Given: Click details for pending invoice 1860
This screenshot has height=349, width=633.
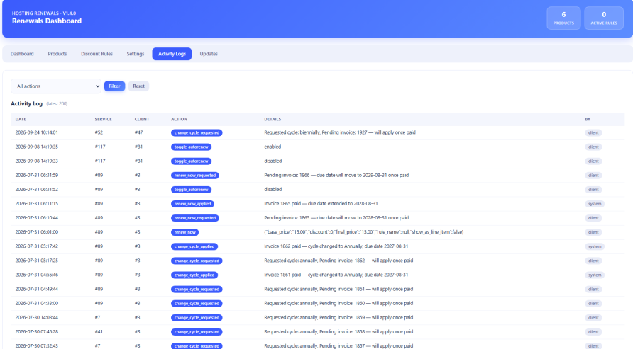Looking at the screenshot, I should (338, 304).
